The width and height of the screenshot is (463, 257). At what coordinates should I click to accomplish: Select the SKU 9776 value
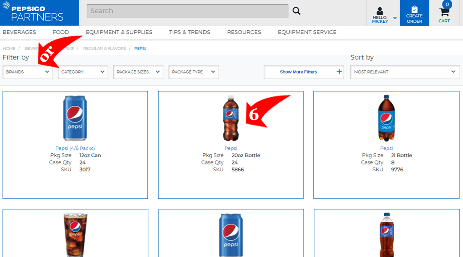click(397, 170)
